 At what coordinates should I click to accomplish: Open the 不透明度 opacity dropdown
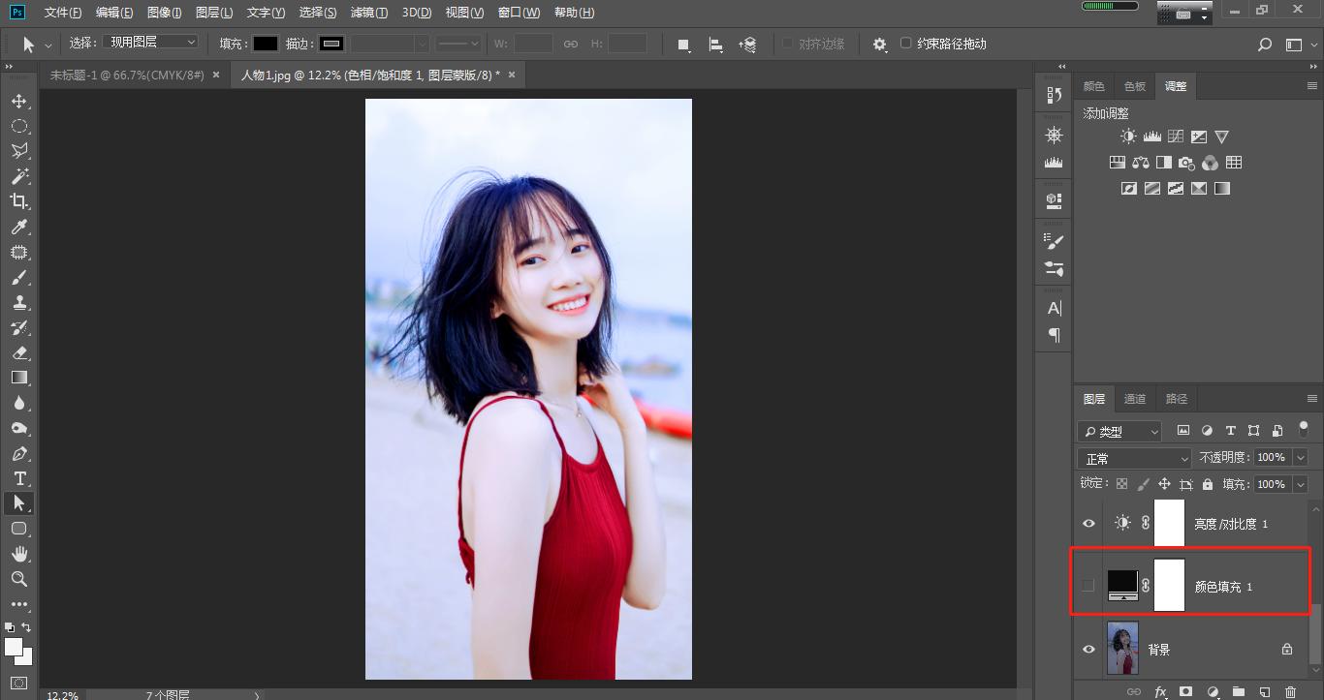[1299, 457]
